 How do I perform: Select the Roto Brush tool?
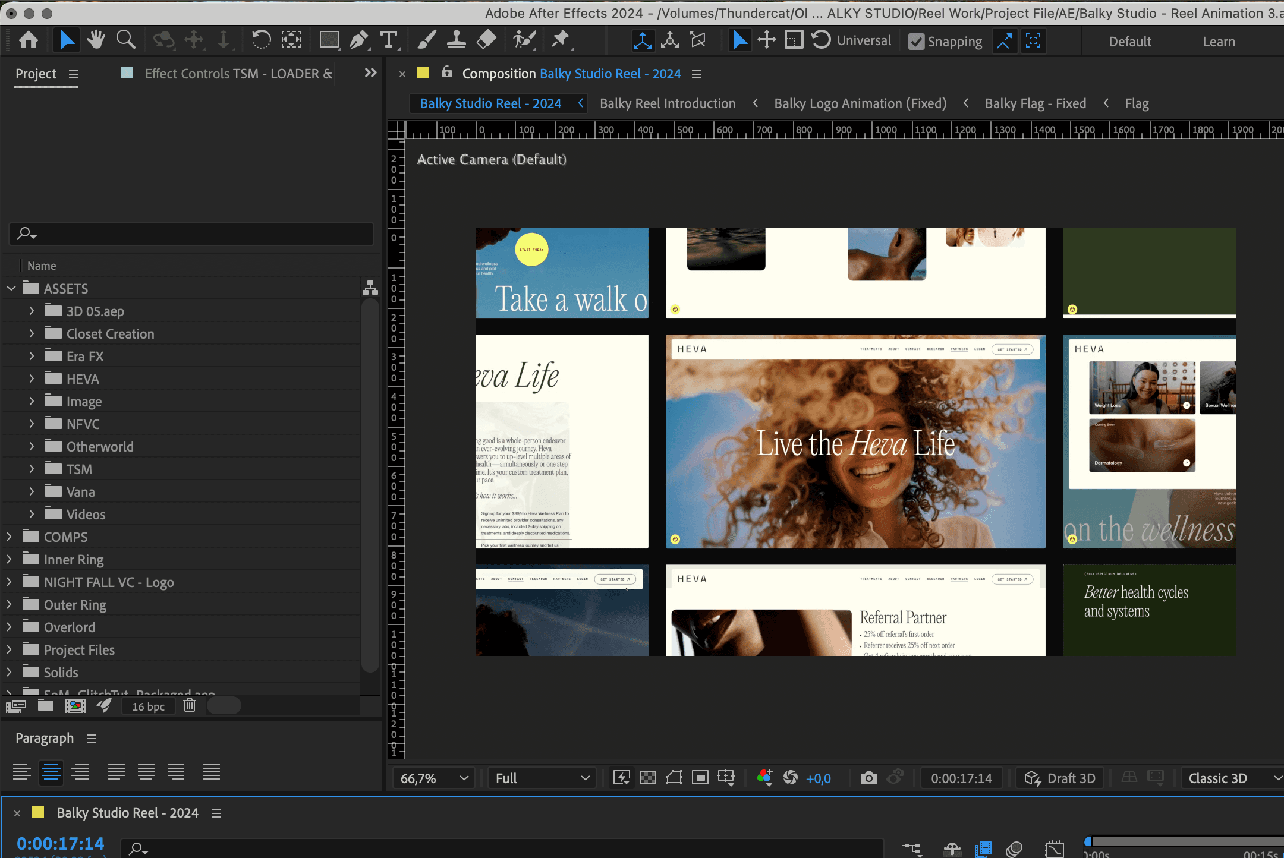(x=524, y=40)
